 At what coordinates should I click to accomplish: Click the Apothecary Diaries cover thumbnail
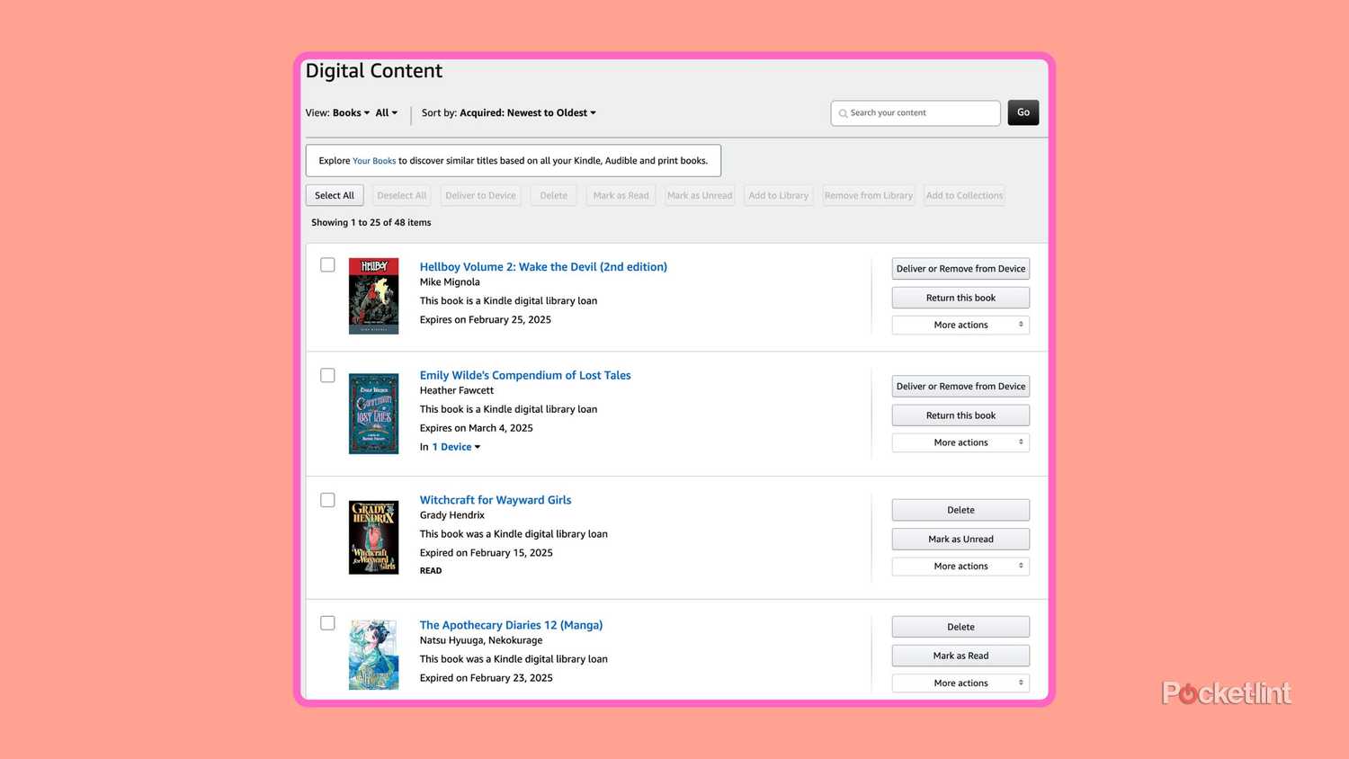coord(373,655)
